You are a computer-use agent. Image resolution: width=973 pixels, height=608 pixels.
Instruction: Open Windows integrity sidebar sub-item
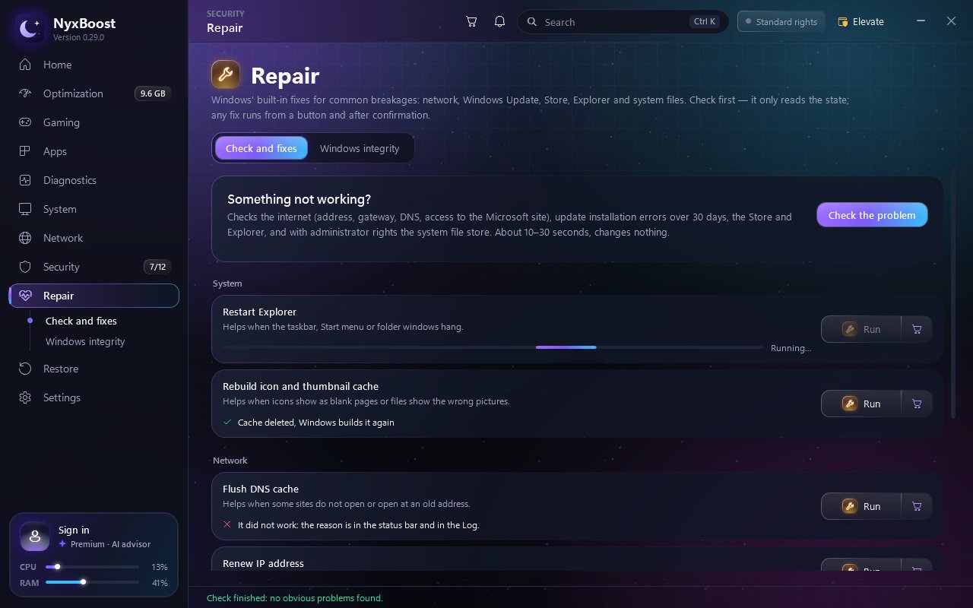tap(85, 341)
